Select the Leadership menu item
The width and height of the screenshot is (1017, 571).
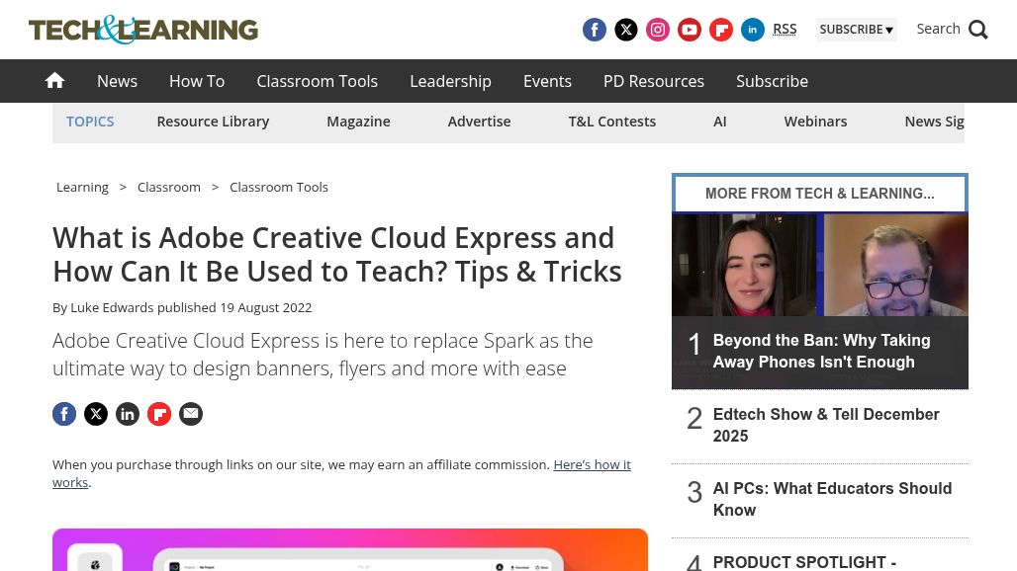(x=450, y=81)
